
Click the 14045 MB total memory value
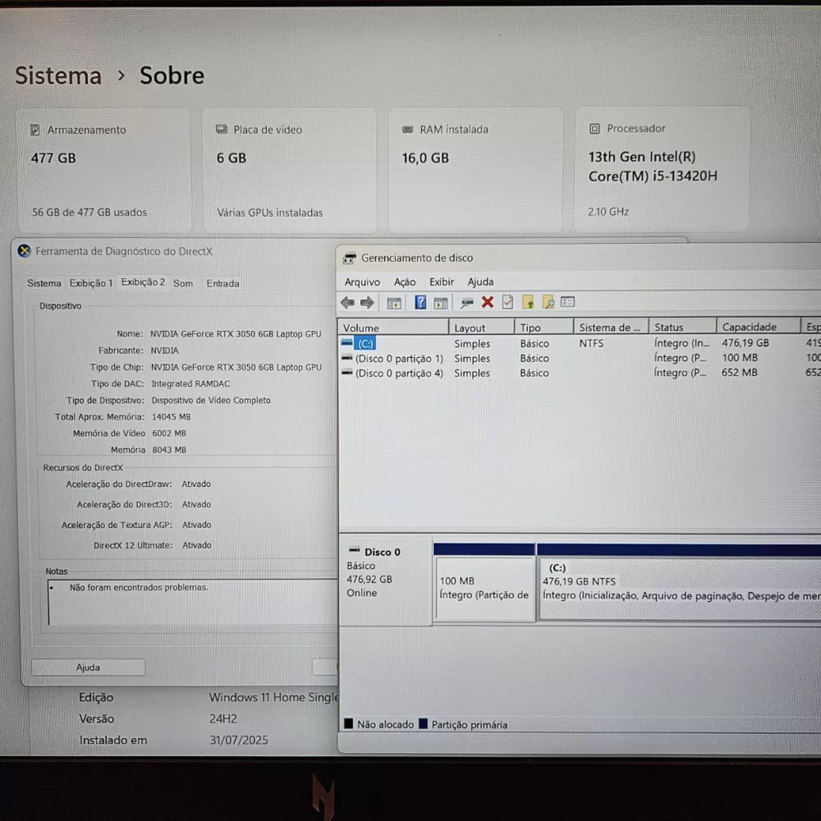pyautogui.click(x=172, y=417)
